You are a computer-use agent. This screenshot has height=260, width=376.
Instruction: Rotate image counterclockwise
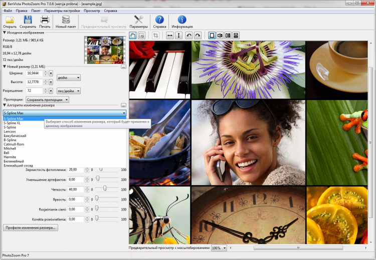189,35
